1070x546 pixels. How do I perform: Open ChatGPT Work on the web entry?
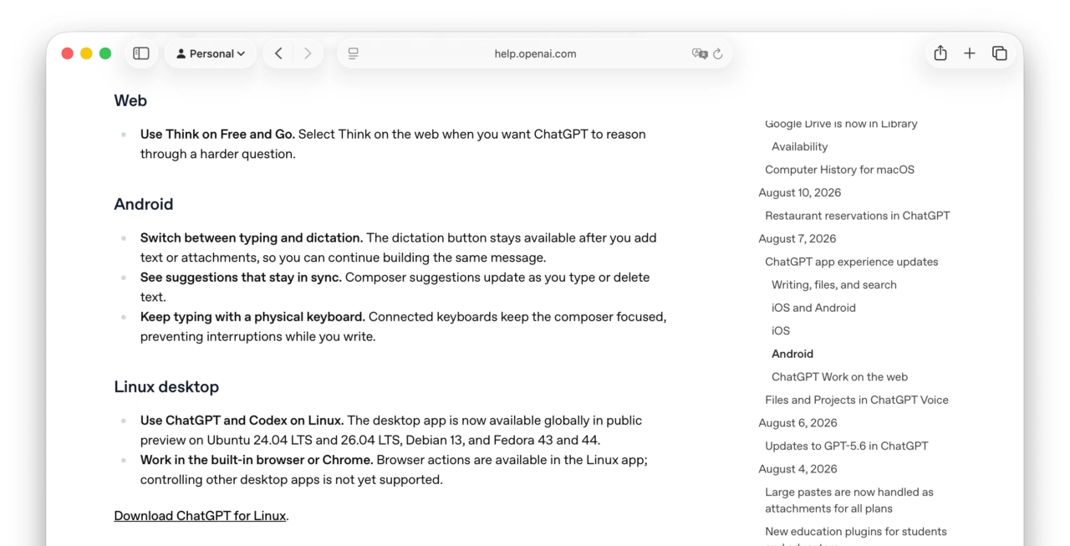pyautogui.click(x=839, y=377)
